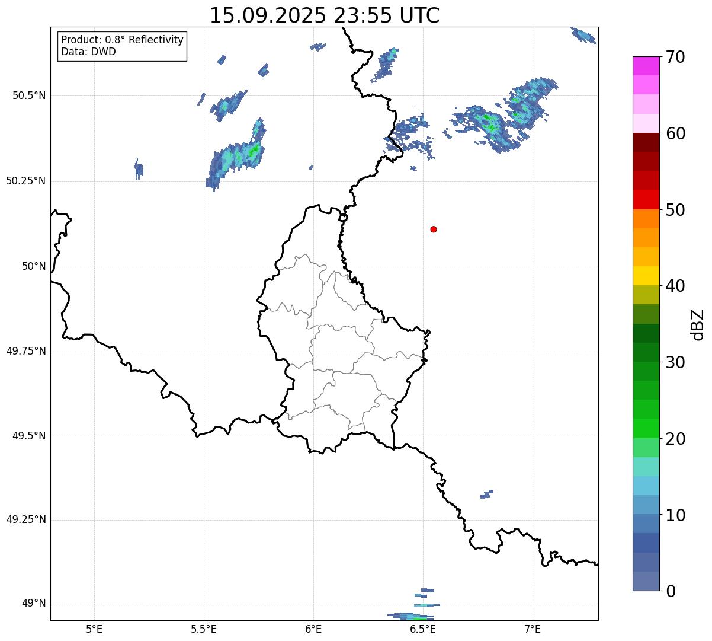Click the 50.25°N latitude label
This screenshot has height=641, width=712.
25,181
